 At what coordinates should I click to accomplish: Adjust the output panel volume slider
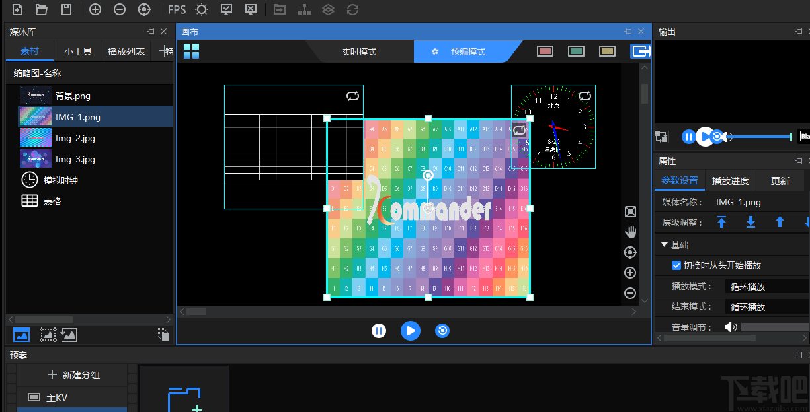click(x=760, y=137)
